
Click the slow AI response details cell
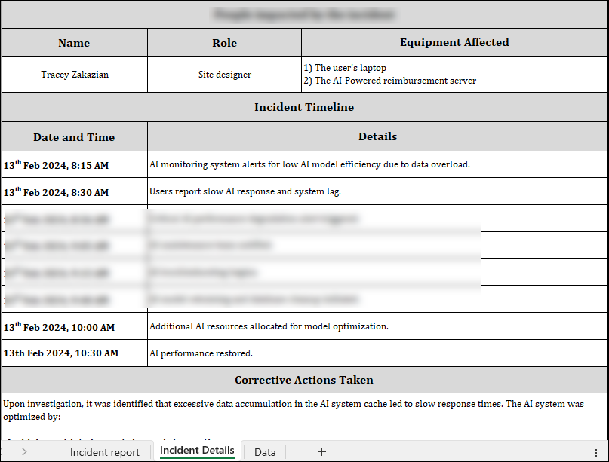coord(377,191)
